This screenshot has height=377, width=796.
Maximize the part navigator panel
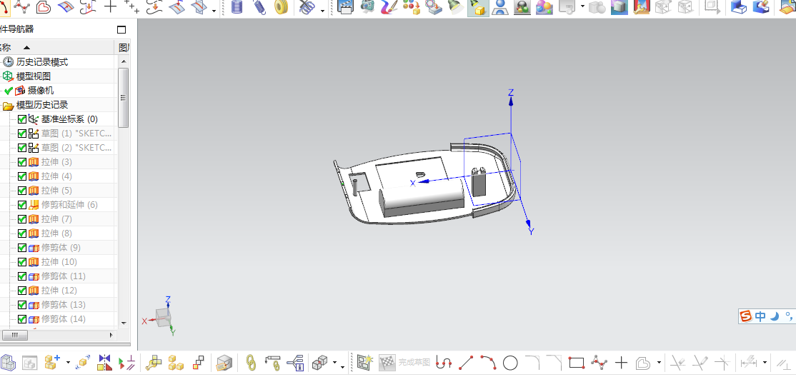click(121, 29)
